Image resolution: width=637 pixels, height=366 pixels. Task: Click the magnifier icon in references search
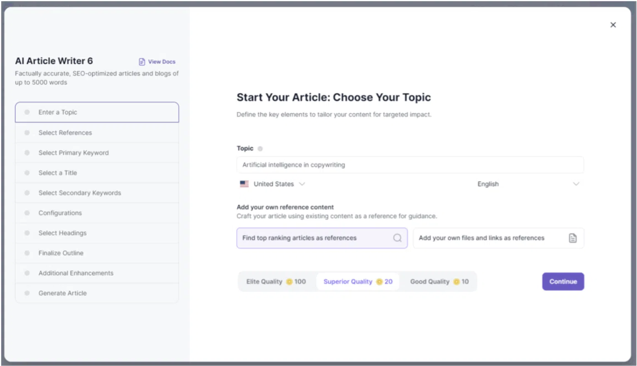pos(397,238)
